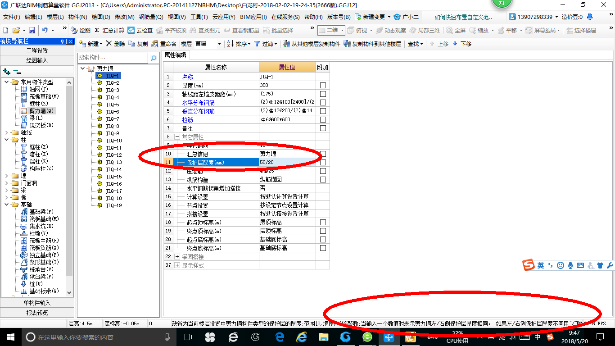The width and height of the screenshot is (615, 346).
Task: Click 重命名 rename button
Action: pyautogui.click(x=164, y=44)
